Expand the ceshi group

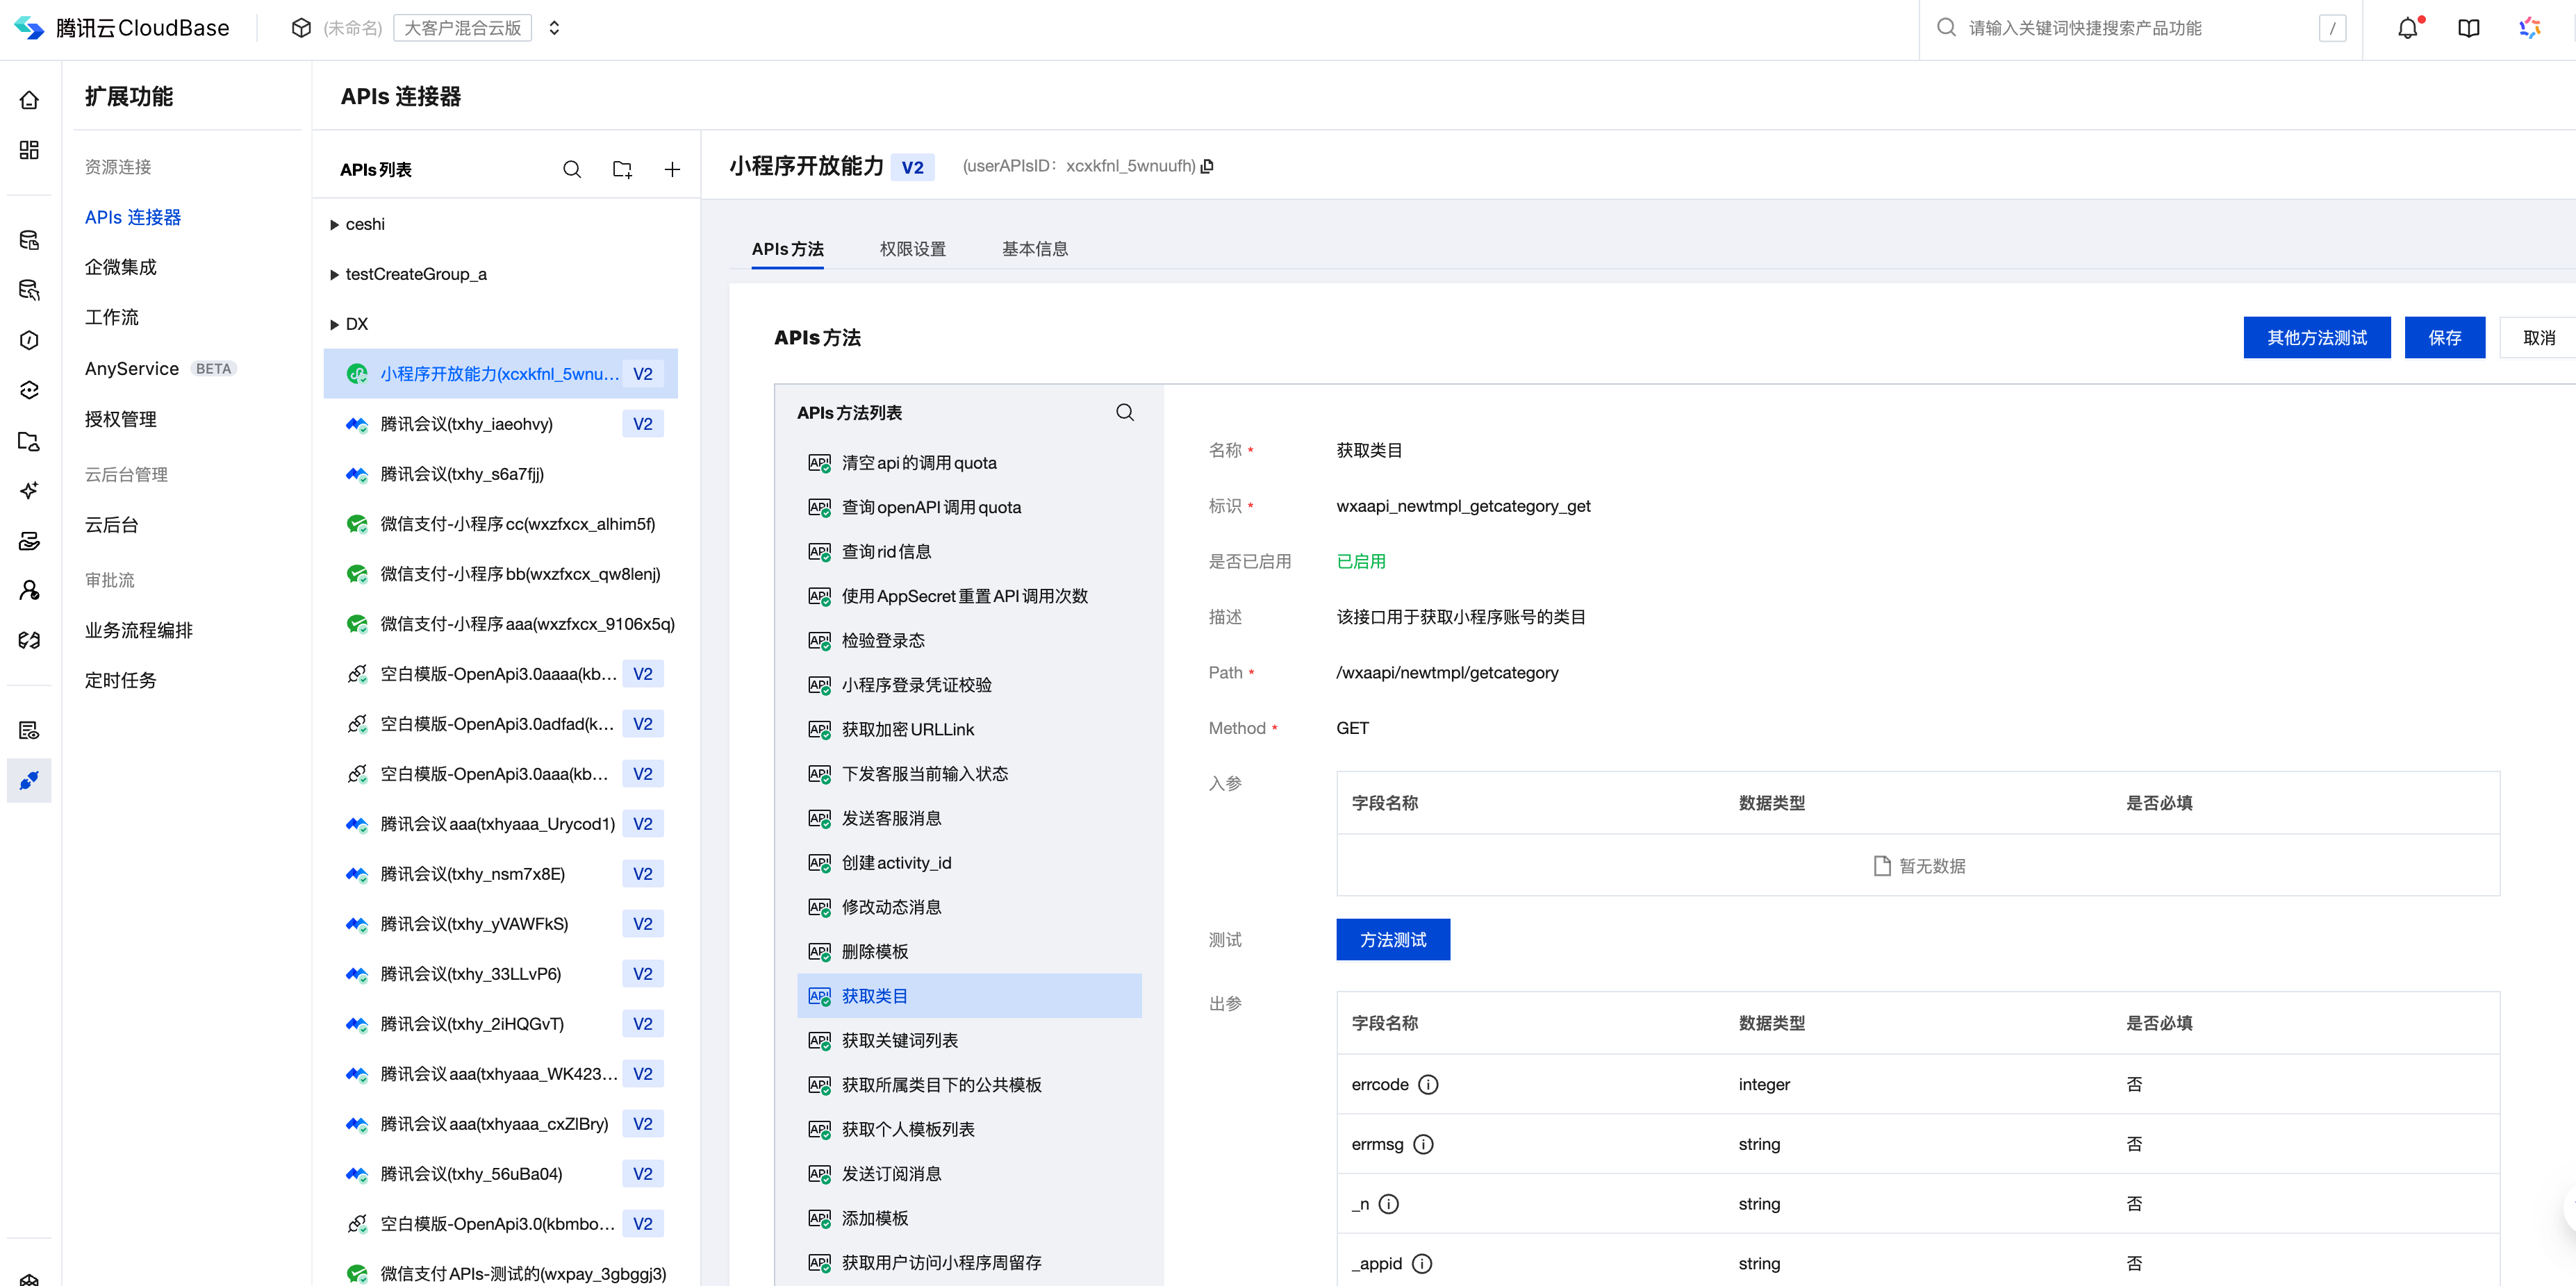[x=334, y=225]
